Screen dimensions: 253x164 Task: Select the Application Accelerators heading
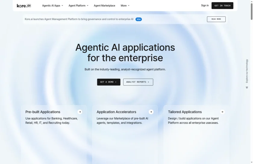click(116, 112)
